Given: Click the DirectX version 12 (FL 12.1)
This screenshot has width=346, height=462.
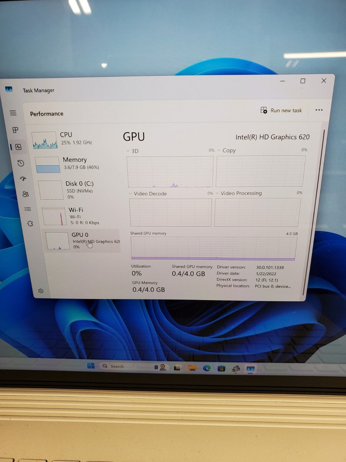Looking at the screenshot, I should click(x=267, y=280).
